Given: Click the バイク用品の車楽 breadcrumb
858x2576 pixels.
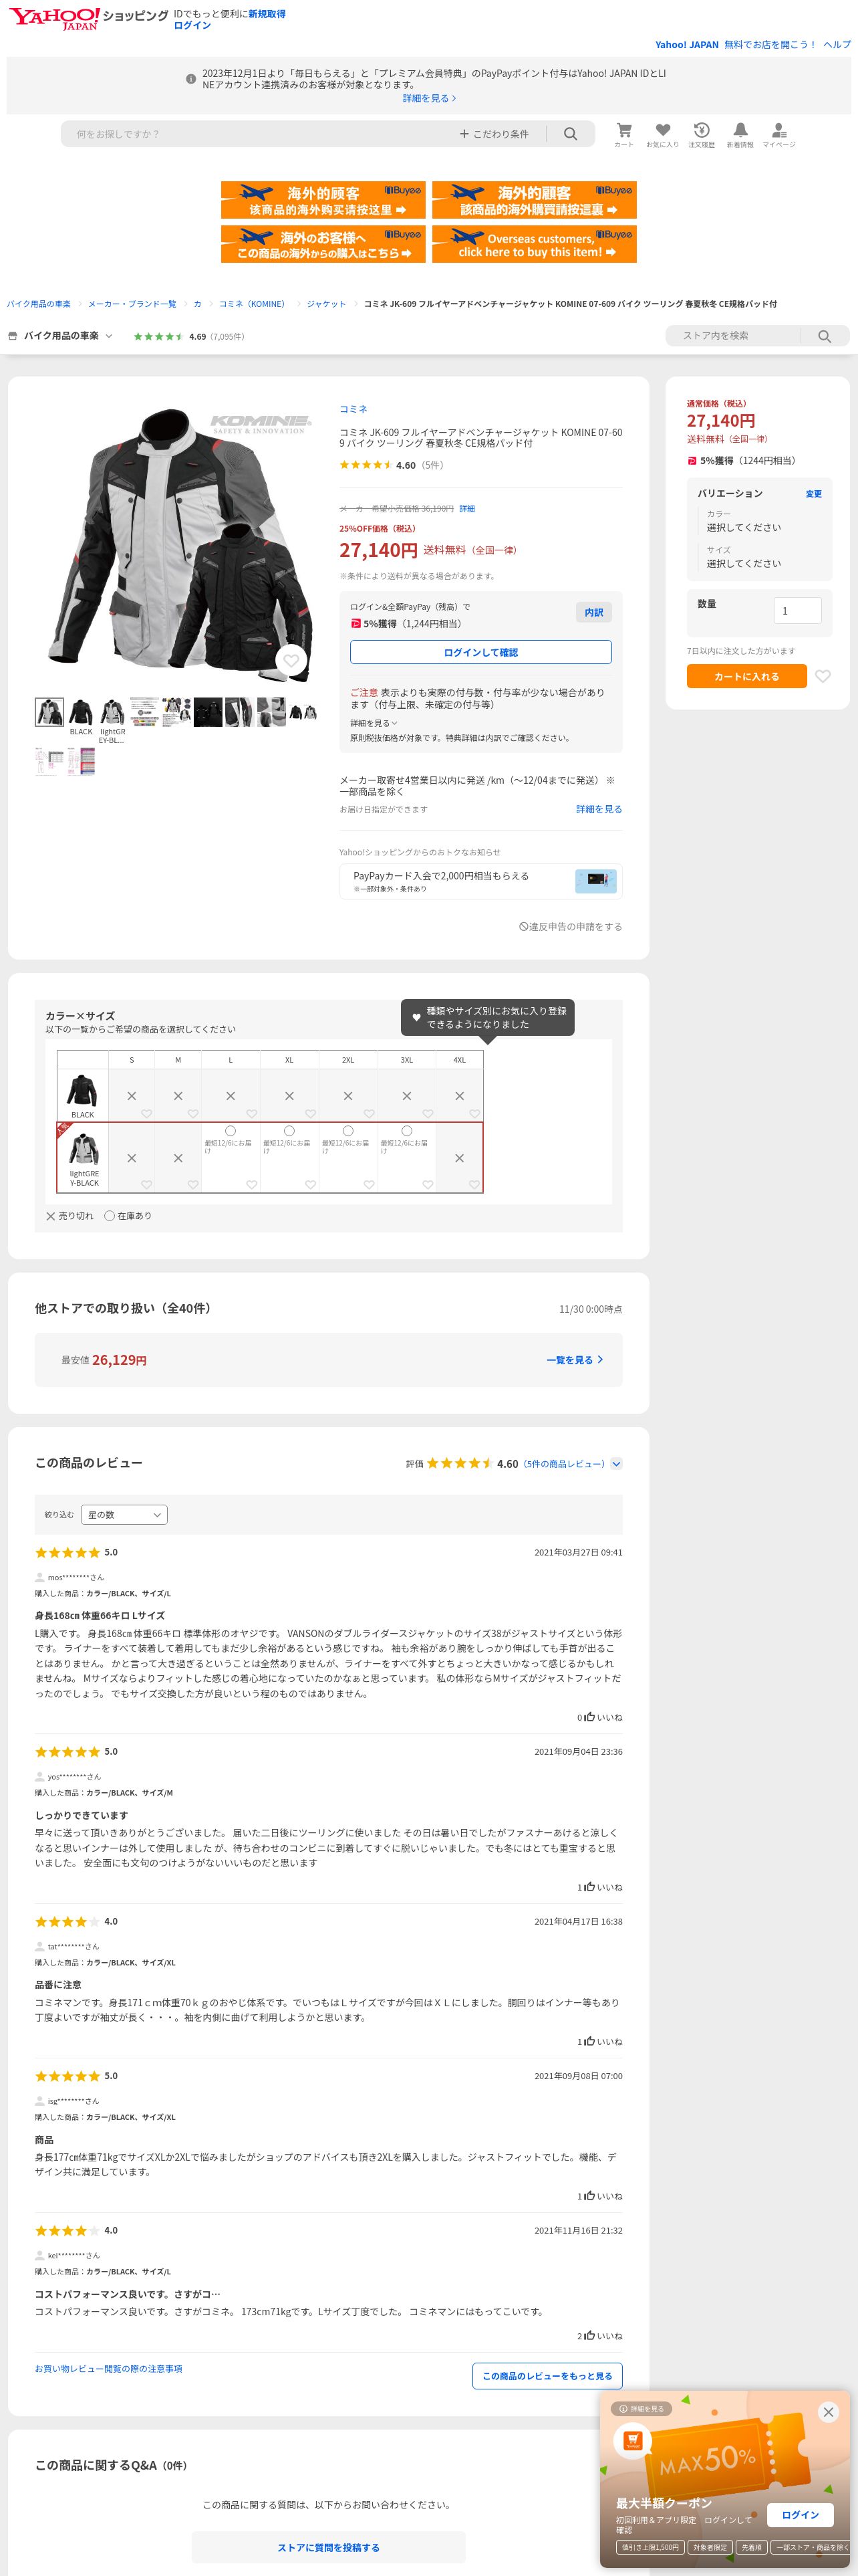Looking at the screenshot, I should (39, 304).
